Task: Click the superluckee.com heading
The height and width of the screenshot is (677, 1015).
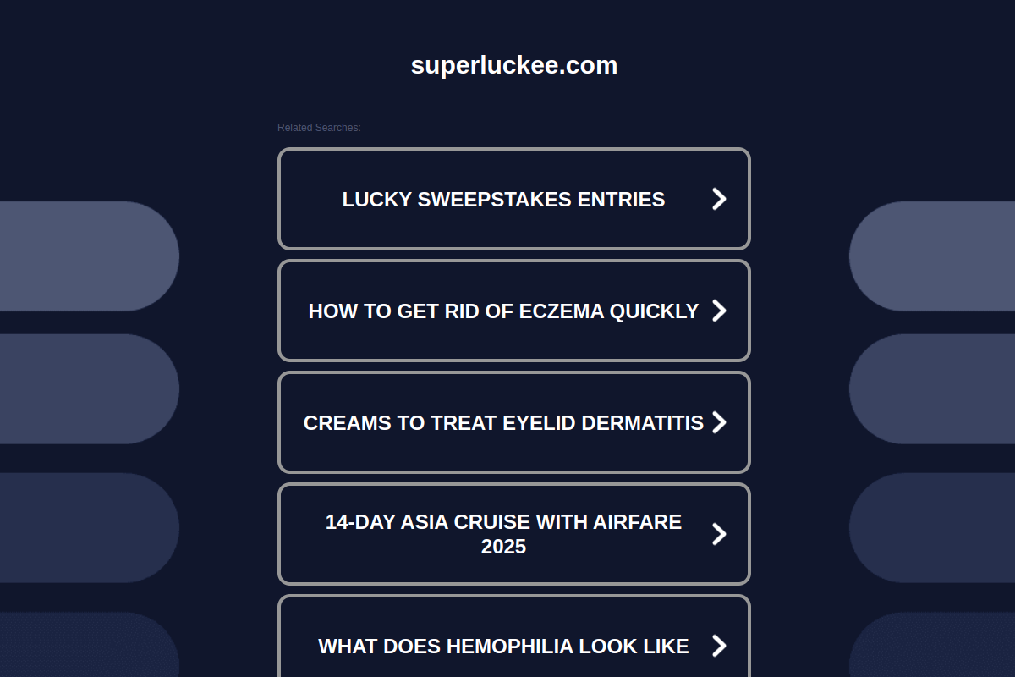Action: coord(513,65)
